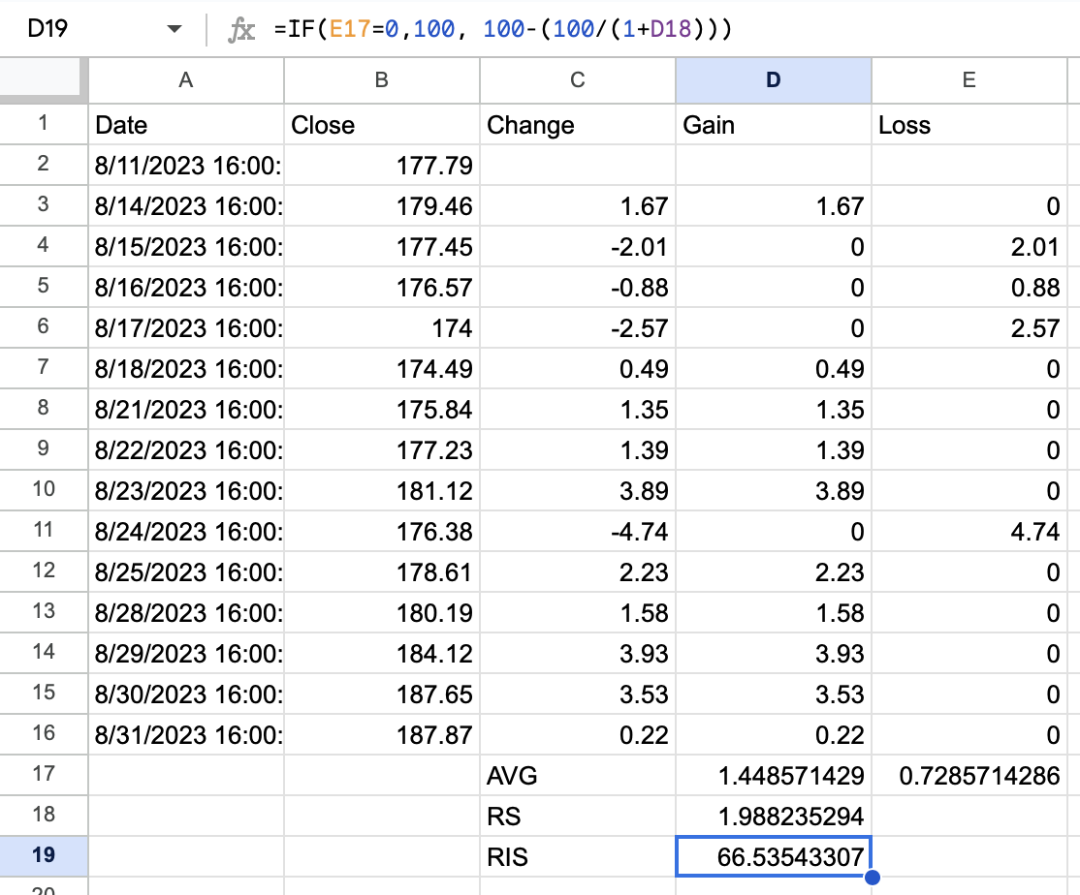Select column E header
This screenshot has width=1080, height=895.
(969, 80)
